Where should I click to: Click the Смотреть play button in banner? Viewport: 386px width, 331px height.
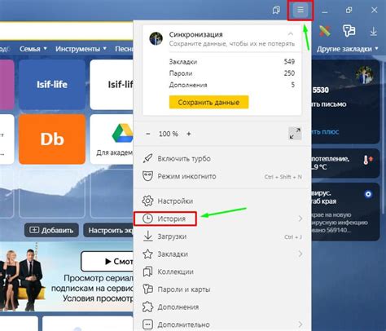point(107,262)
